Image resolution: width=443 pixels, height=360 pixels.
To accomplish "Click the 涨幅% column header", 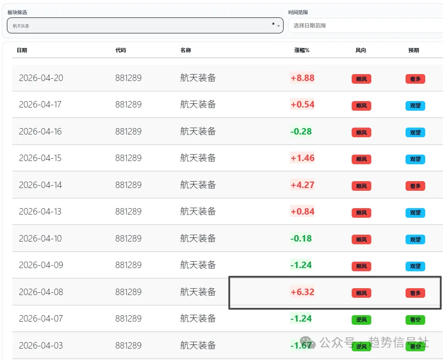I will pos(302,50).
